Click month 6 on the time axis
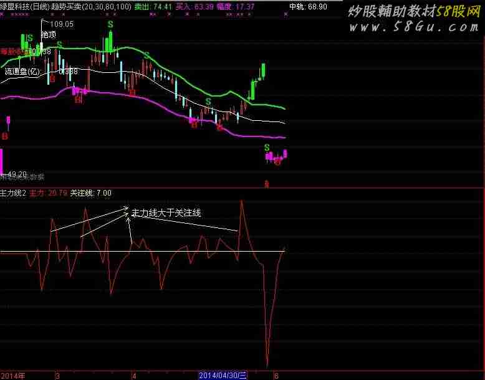This screenshot has height=380, width=485. (x=276, y=376)
